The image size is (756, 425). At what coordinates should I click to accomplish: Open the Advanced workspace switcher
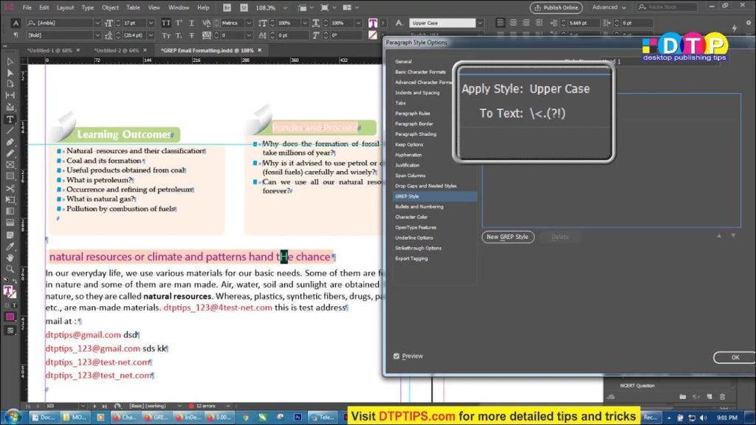click(x=609, y=7)
